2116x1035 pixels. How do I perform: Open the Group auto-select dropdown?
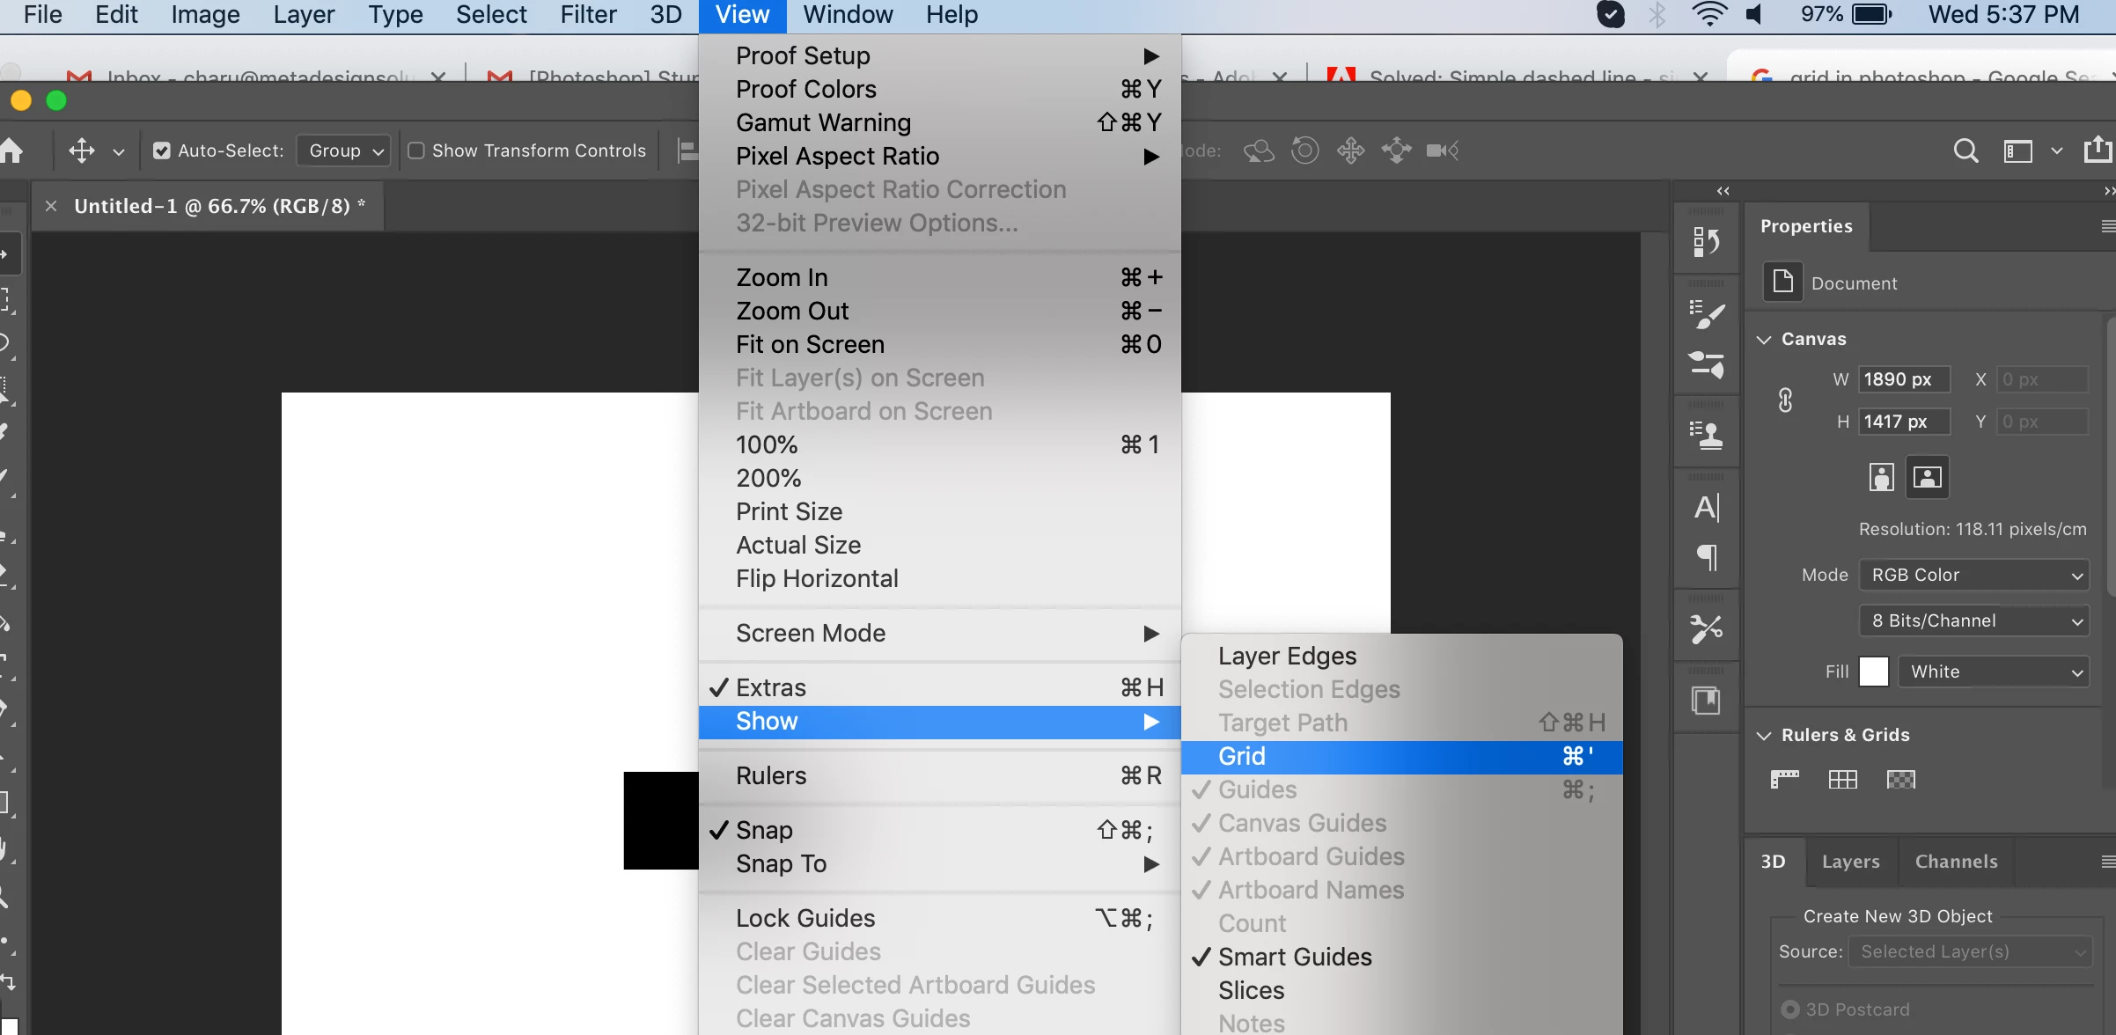pos(344,150)
